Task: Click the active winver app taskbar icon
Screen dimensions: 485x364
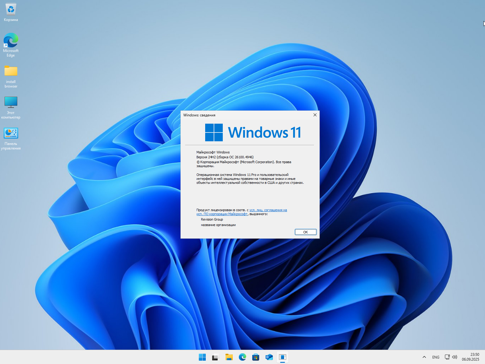Action: coord(282,357)
